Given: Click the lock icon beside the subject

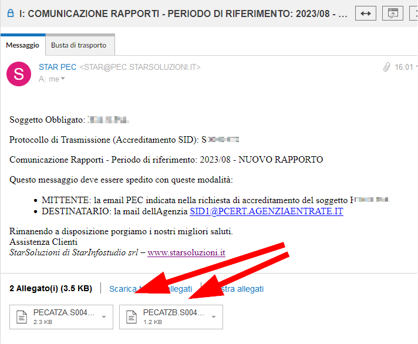Looking at the screenshot, I should (x=11, y=13).
